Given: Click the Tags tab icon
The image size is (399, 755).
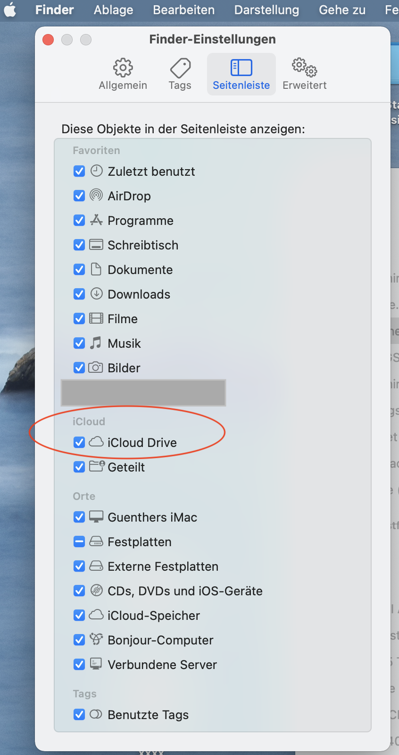Looking at the screenshot, I should pyautogui.click(x=180, y=68).
